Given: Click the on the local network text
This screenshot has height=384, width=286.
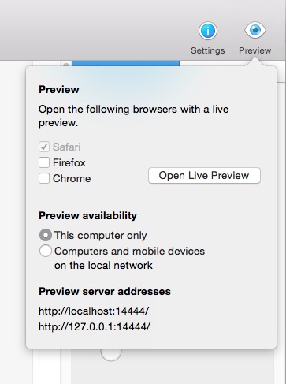Looking at the screenshot, I should [103, 265].
